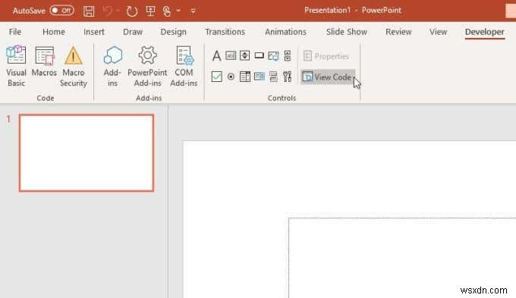This screenshot has width=516, height=298.
Task: Open touch/mouse mode dropdown arrow
Action: (178, 11)
